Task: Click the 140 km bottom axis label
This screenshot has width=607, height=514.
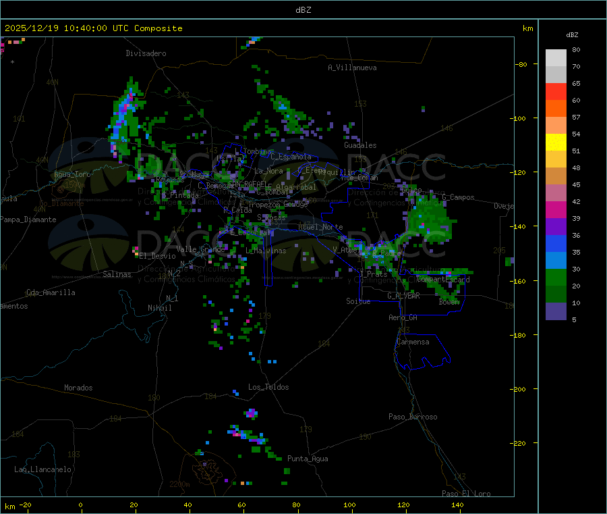Action: click(457, 505)
